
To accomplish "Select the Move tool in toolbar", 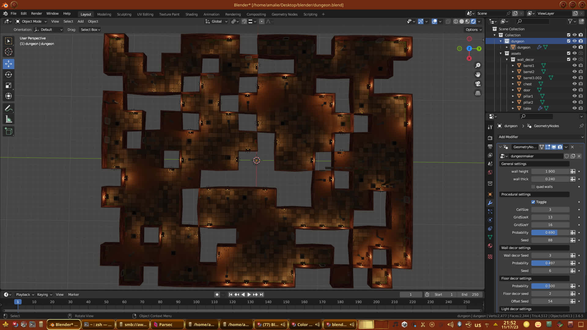I will (x=9, y=64).
